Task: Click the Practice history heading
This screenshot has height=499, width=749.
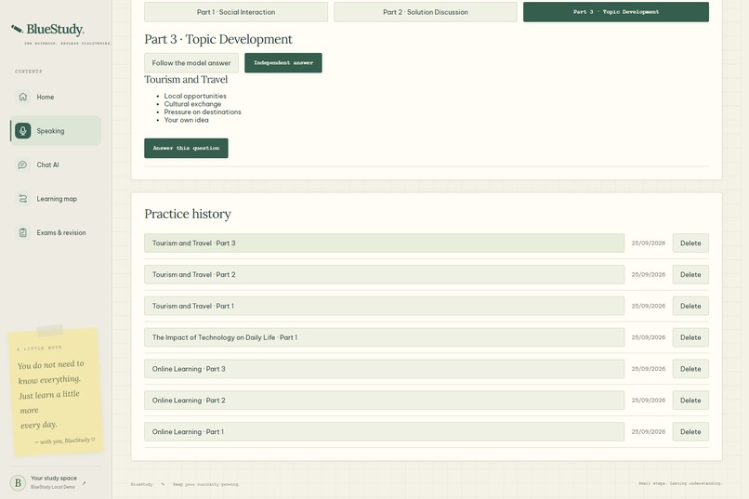Action: click(188, 214)
